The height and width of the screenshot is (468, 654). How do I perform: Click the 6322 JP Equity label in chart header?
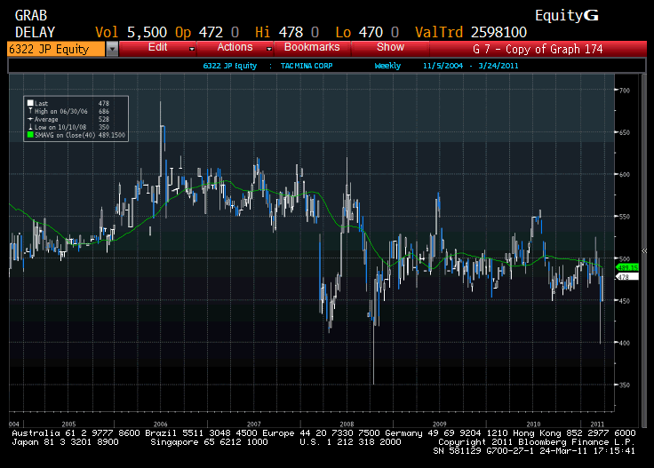pos(230,66)
